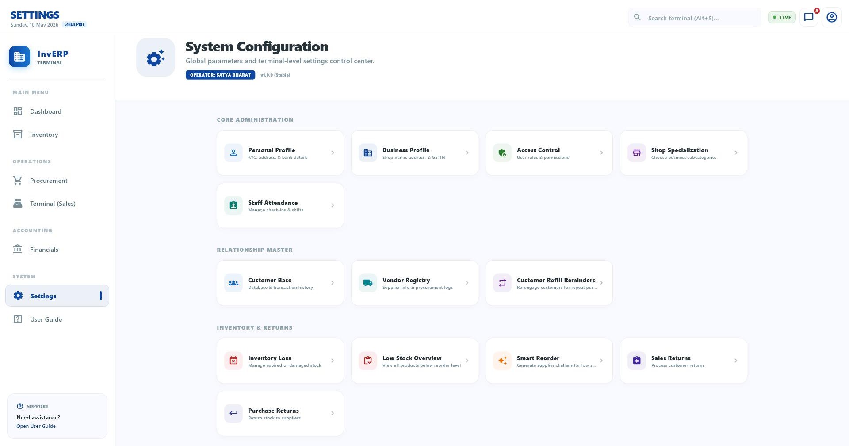Click the v1.0.0-PRO version tag
Viewport: 849px width, 446px height.
[74, 25]
